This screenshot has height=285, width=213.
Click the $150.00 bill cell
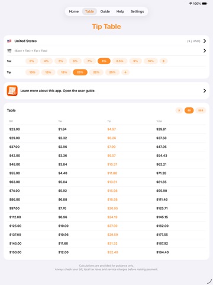tap(15, 252)
